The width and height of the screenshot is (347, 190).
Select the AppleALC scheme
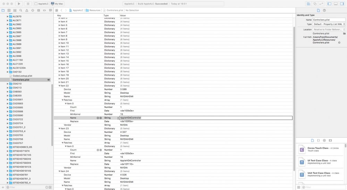41,4
